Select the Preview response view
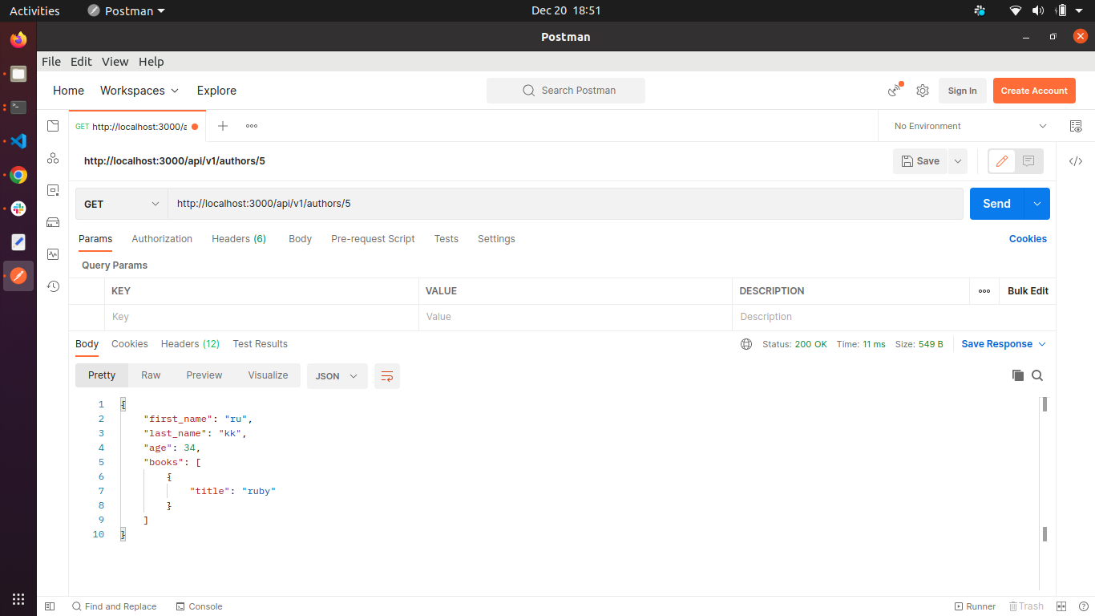Viewport: 1095px width, 616px height. [x=204, y=375]
